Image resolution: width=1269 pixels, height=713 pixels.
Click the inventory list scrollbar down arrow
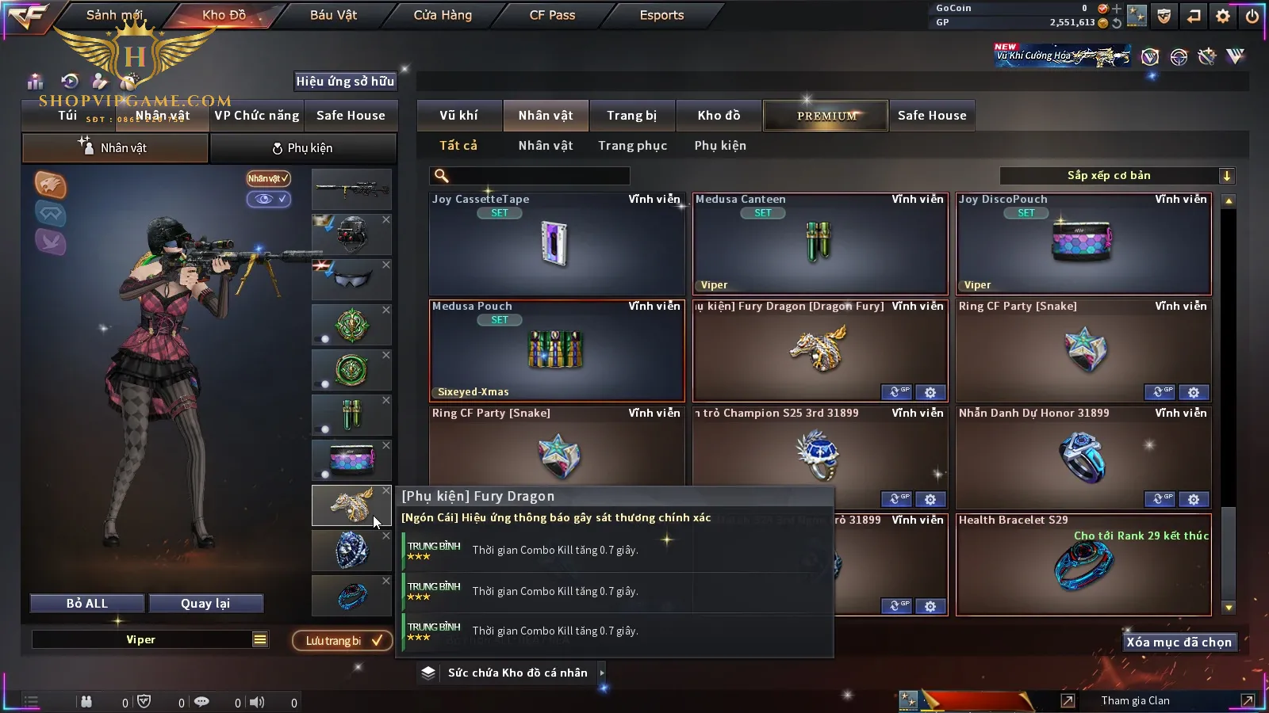tap(1229, 608)
